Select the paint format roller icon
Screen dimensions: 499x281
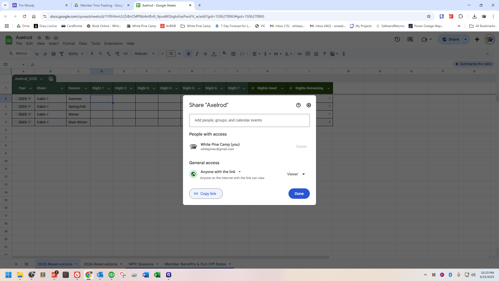pyautogui.click(x=62, y=54)
